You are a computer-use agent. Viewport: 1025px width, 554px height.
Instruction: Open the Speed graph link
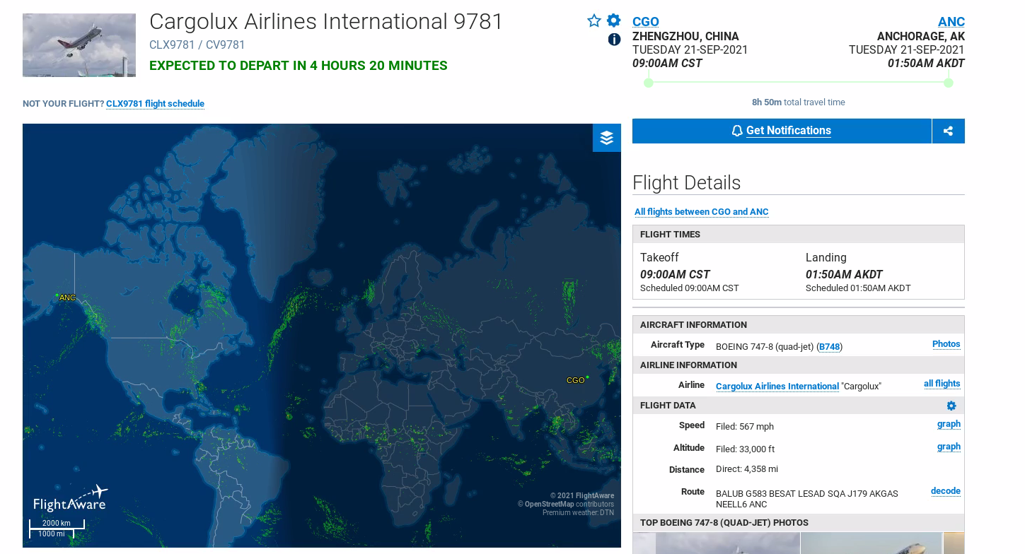coord(949,424)
